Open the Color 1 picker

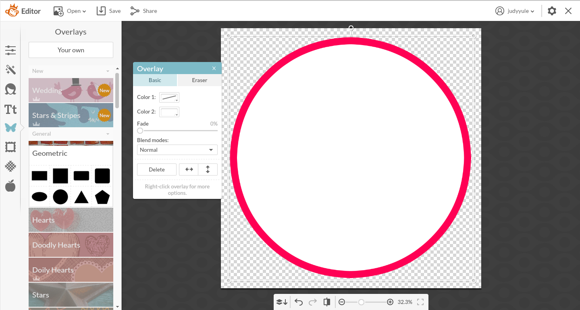169,97
